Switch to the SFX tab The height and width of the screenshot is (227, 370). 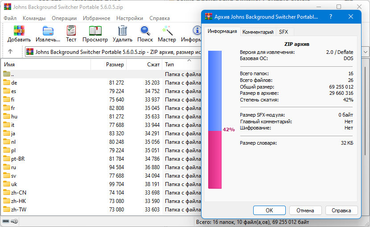(x=283, y=32)
